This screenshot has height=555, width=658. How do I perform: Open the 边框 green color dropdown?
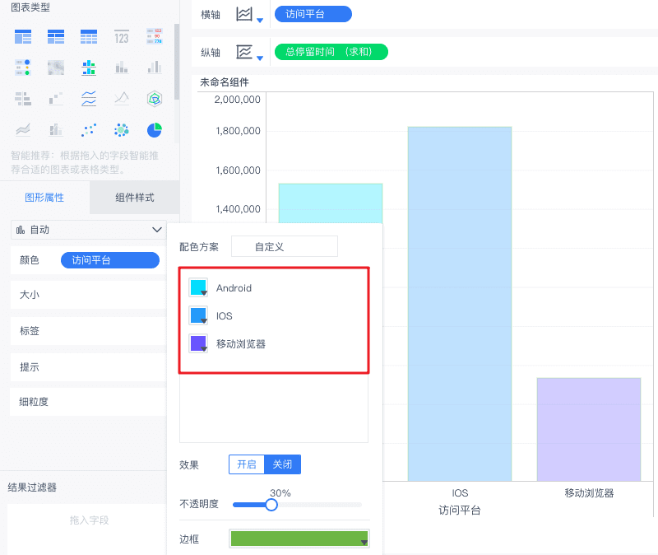tap(299, 539)
